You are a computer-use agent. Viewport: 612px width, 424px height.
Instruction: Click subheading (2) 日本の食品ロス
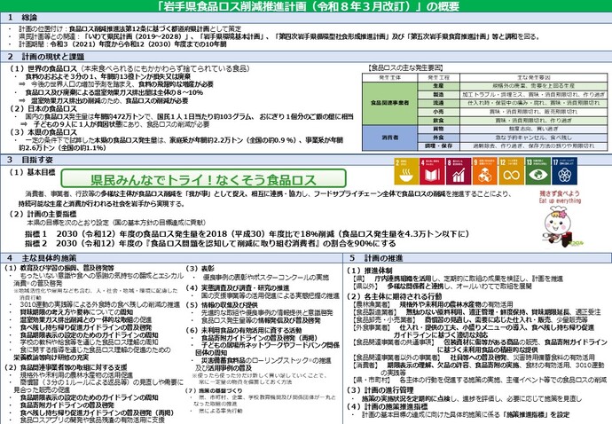tap(43, 108)
